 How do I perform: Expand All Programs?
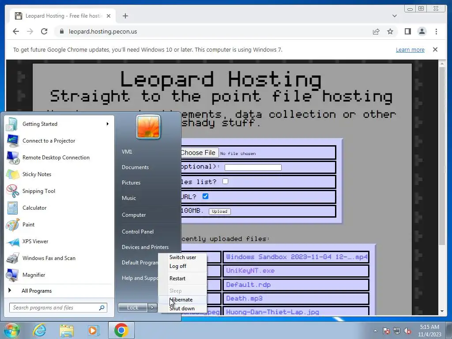point(59,291)
